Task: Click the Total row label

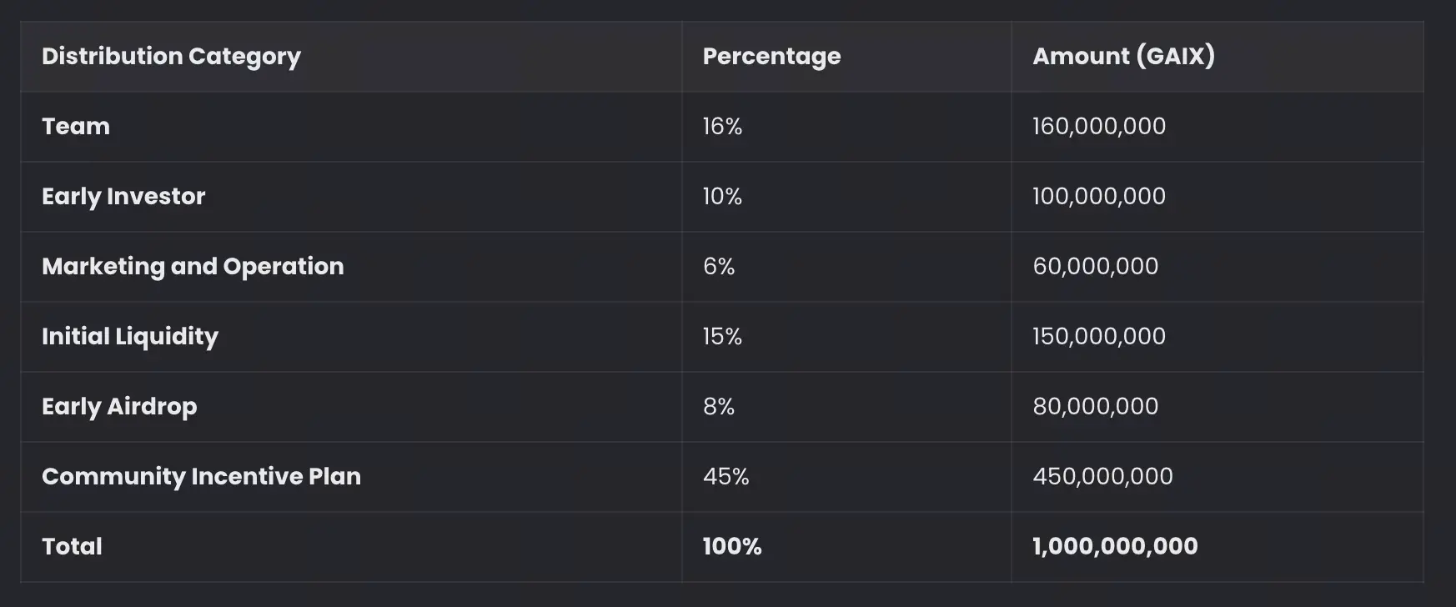Action: (72, 546)
